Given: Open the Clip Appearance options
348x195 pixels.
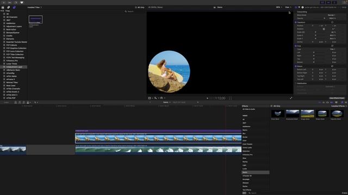Looking at the screenshot, I should point(337,102).
